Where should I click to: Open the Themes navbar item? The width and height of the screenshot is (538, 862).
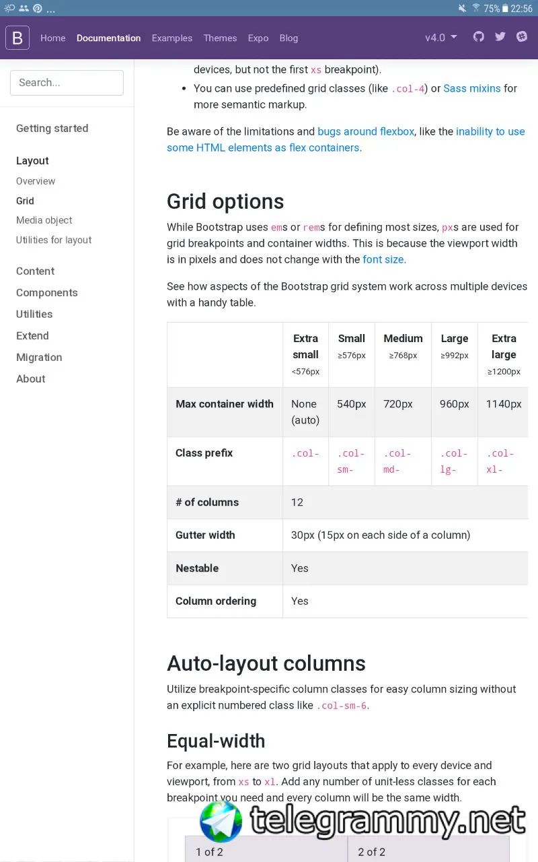220,38
